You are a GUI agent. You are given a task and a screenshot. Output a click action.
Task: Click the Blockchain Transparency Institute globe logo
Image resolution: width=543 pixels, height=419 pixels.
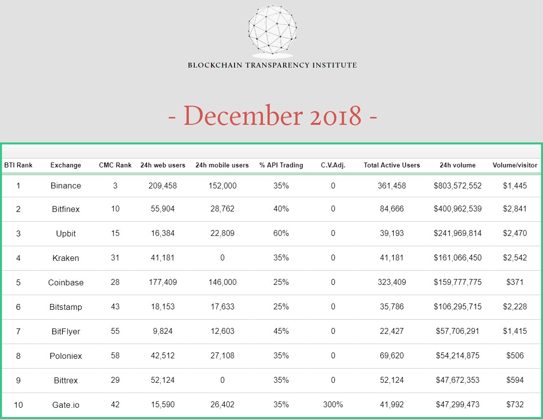pos(273,31)
